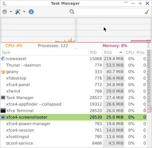Open the settings gear menu

pyautogui.click(x=5, y=12)
